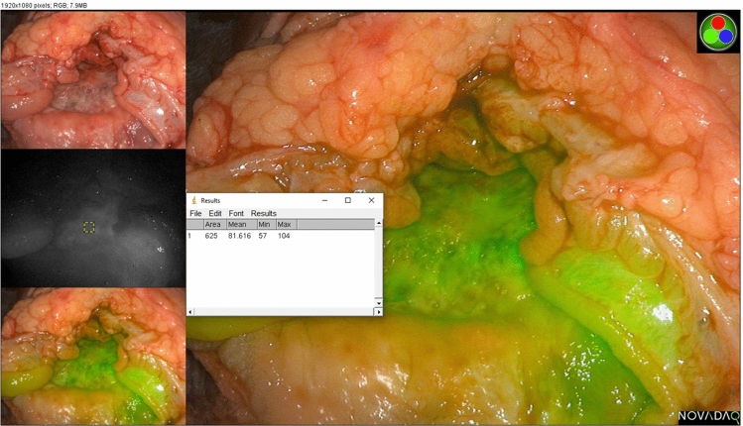The image size is (743, 426).
Task: Open the Results menu in menu bar
Action: coord(264,213)
